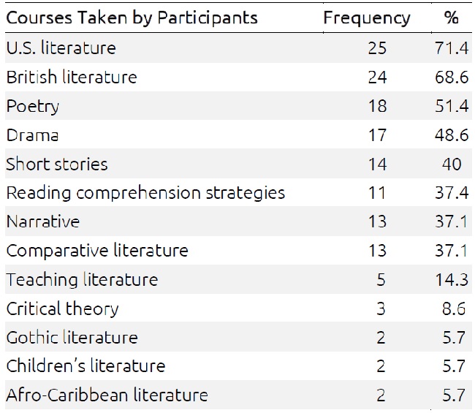The image size is (475, 413).
Task: Select the Poetry frequency value 18
Action: [x=378, y=106]
